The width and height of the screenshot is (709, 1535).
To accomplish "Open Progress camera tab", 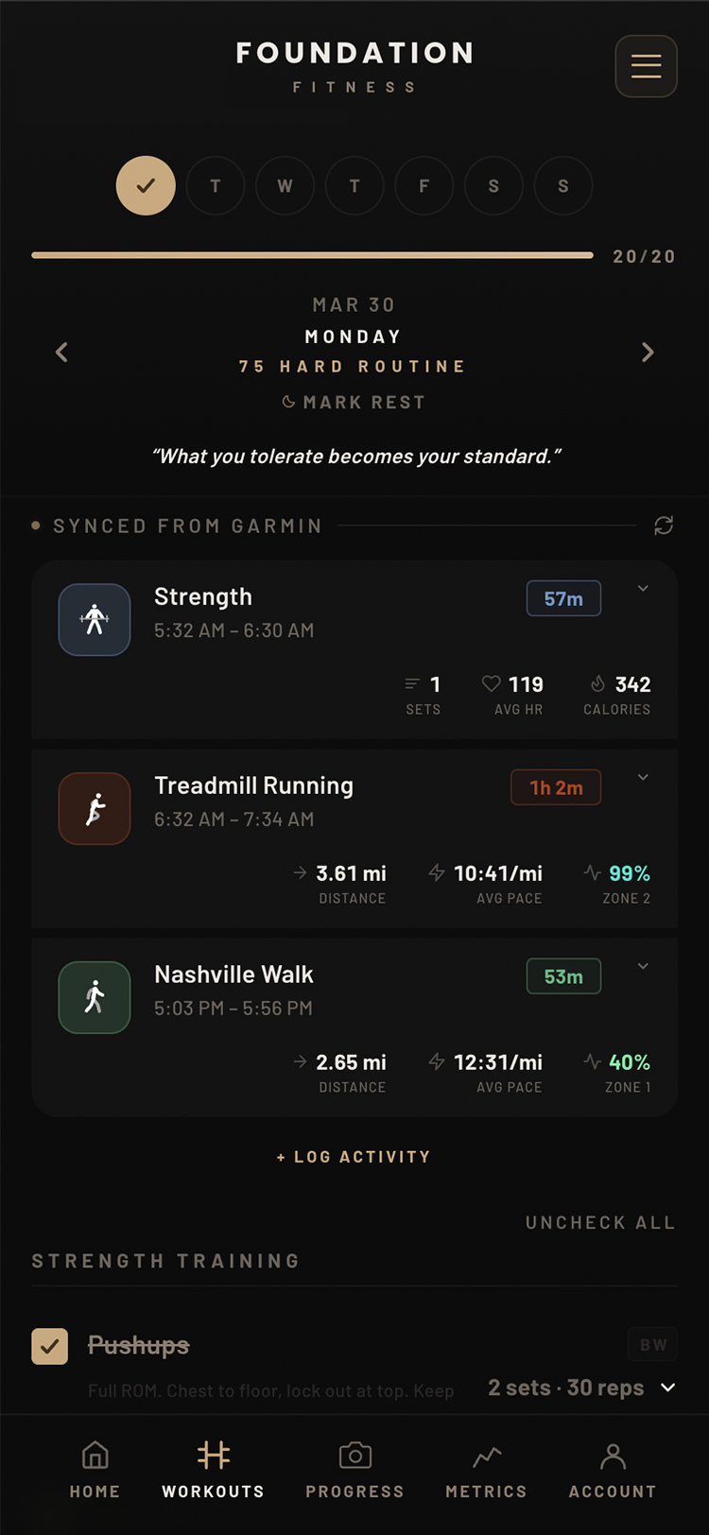I will [x=354, y=1470].
